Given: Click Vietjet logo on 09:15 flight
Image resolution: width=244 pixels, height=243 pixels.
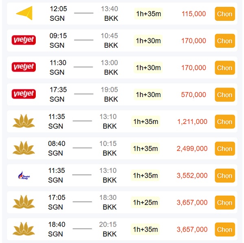Looking at the screenshot, I should [24, 40].
